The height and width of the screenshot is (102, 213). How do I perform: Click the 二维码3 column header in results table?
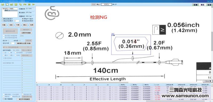coord(148,85)
